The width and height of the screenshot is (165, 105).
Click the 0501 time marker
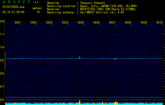click(x=18, y=23)
